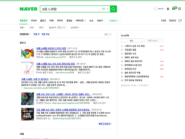
Task: Open the Chrome logo thumbnail of first blog result
Action: tap(27, 53)
